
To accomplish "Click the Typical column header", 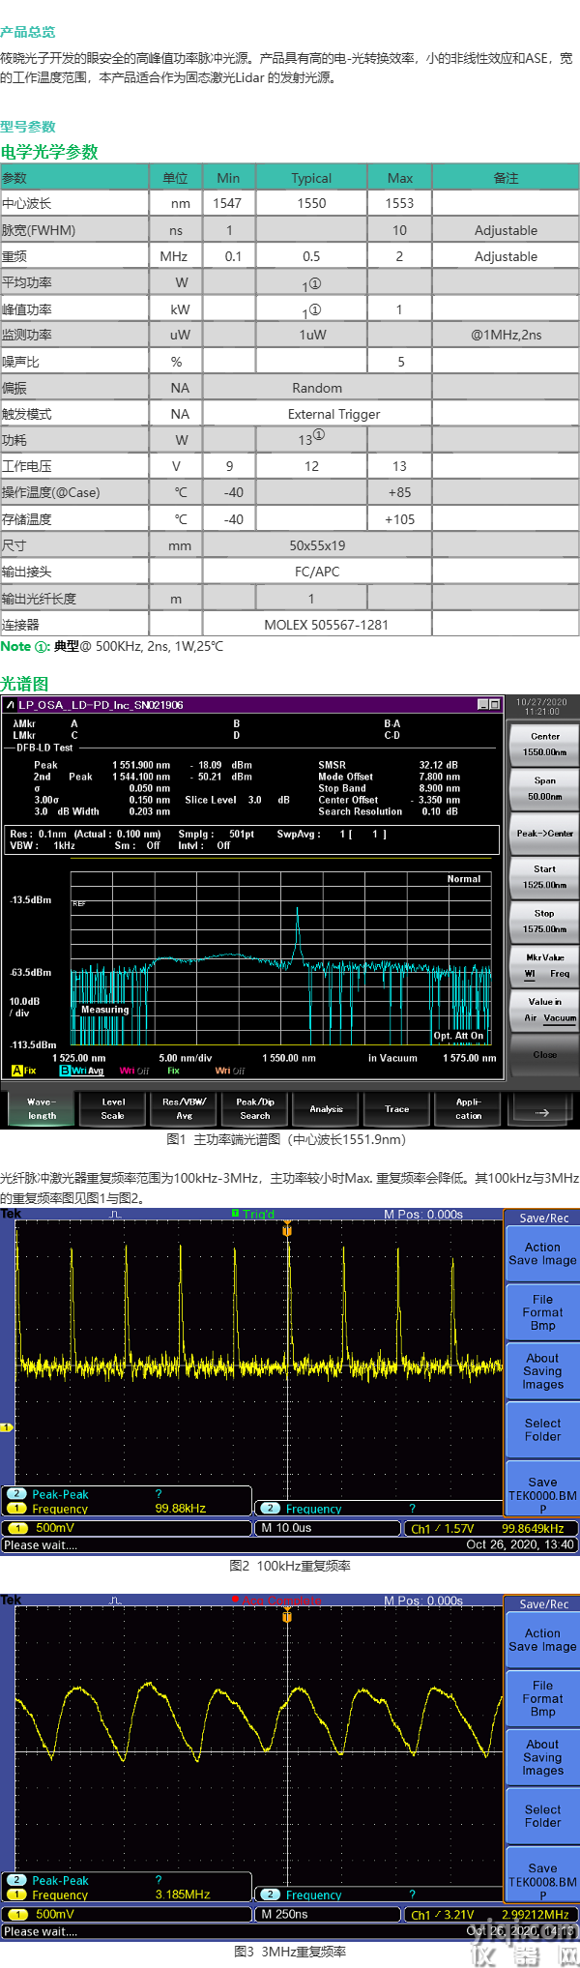I will 311,178.
